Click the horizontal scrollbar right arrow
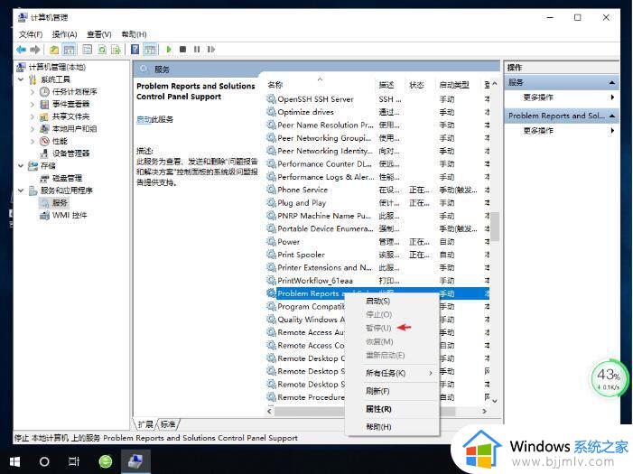The height and width of the screenshot is (474, 633). click(484, 411)
